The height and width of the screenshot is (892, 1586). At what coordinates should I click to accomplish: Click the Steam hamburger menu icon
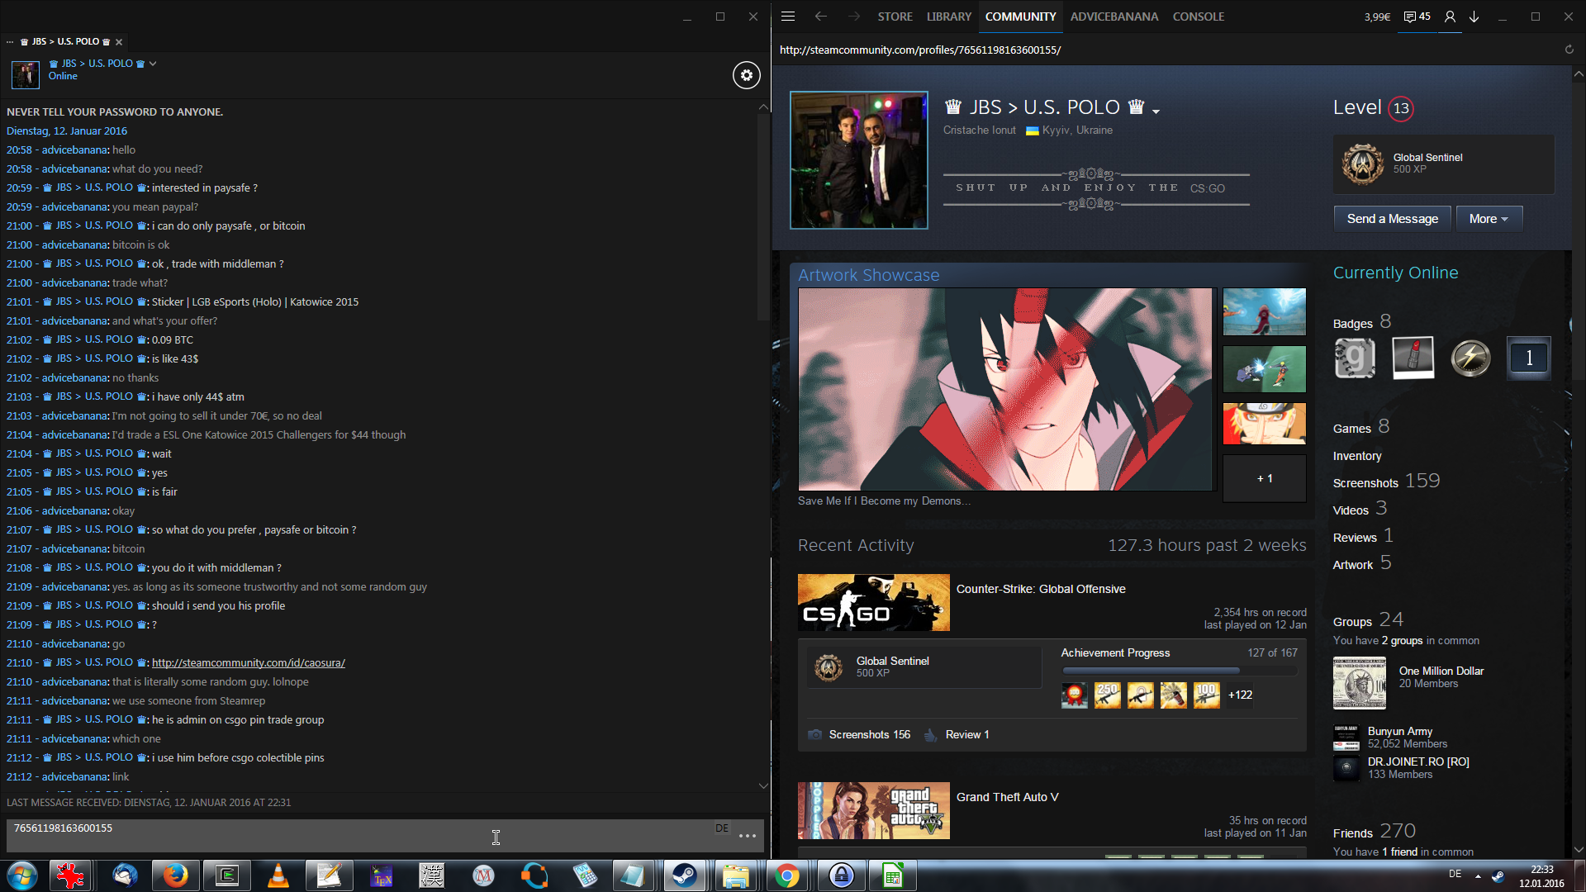coord(788,17)
